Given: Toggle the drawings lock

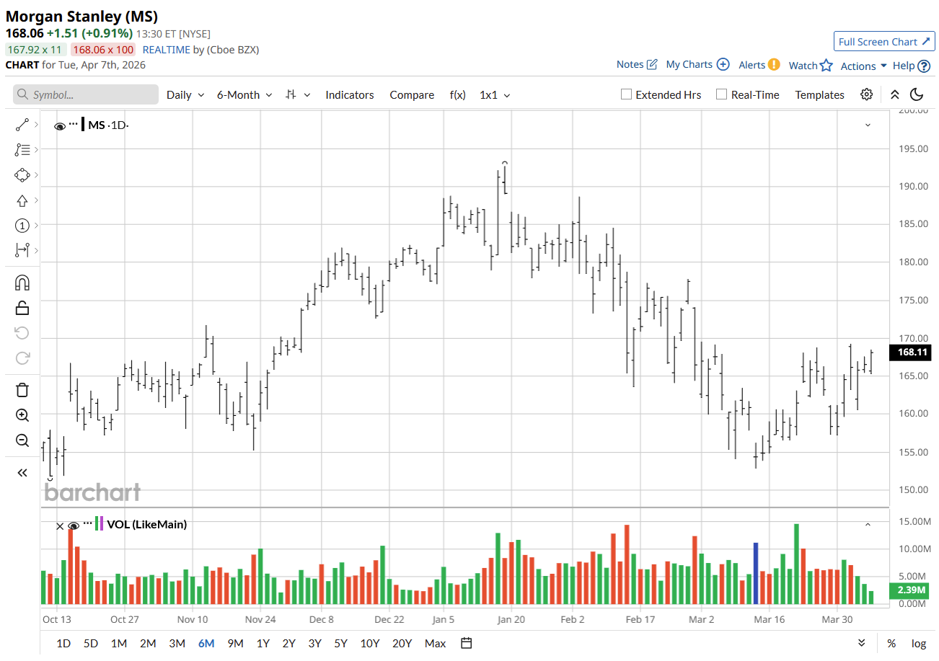Looking at the screenshot, I should coord(22,308).
